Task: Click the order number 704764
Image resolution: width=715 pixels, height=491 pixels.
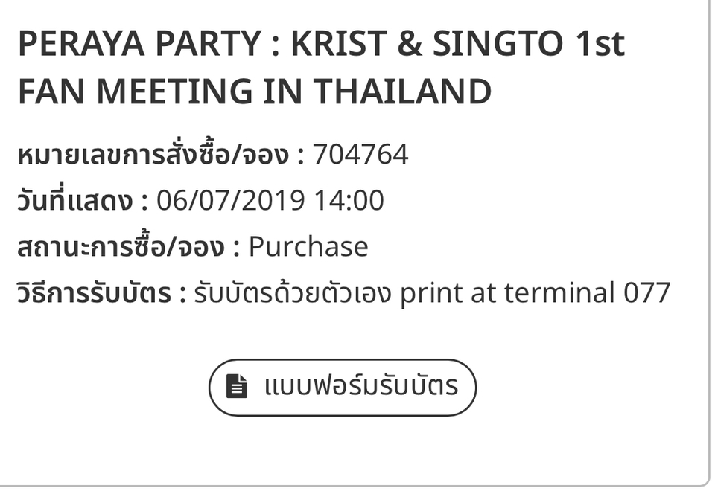Action: (x=360, y=155)
